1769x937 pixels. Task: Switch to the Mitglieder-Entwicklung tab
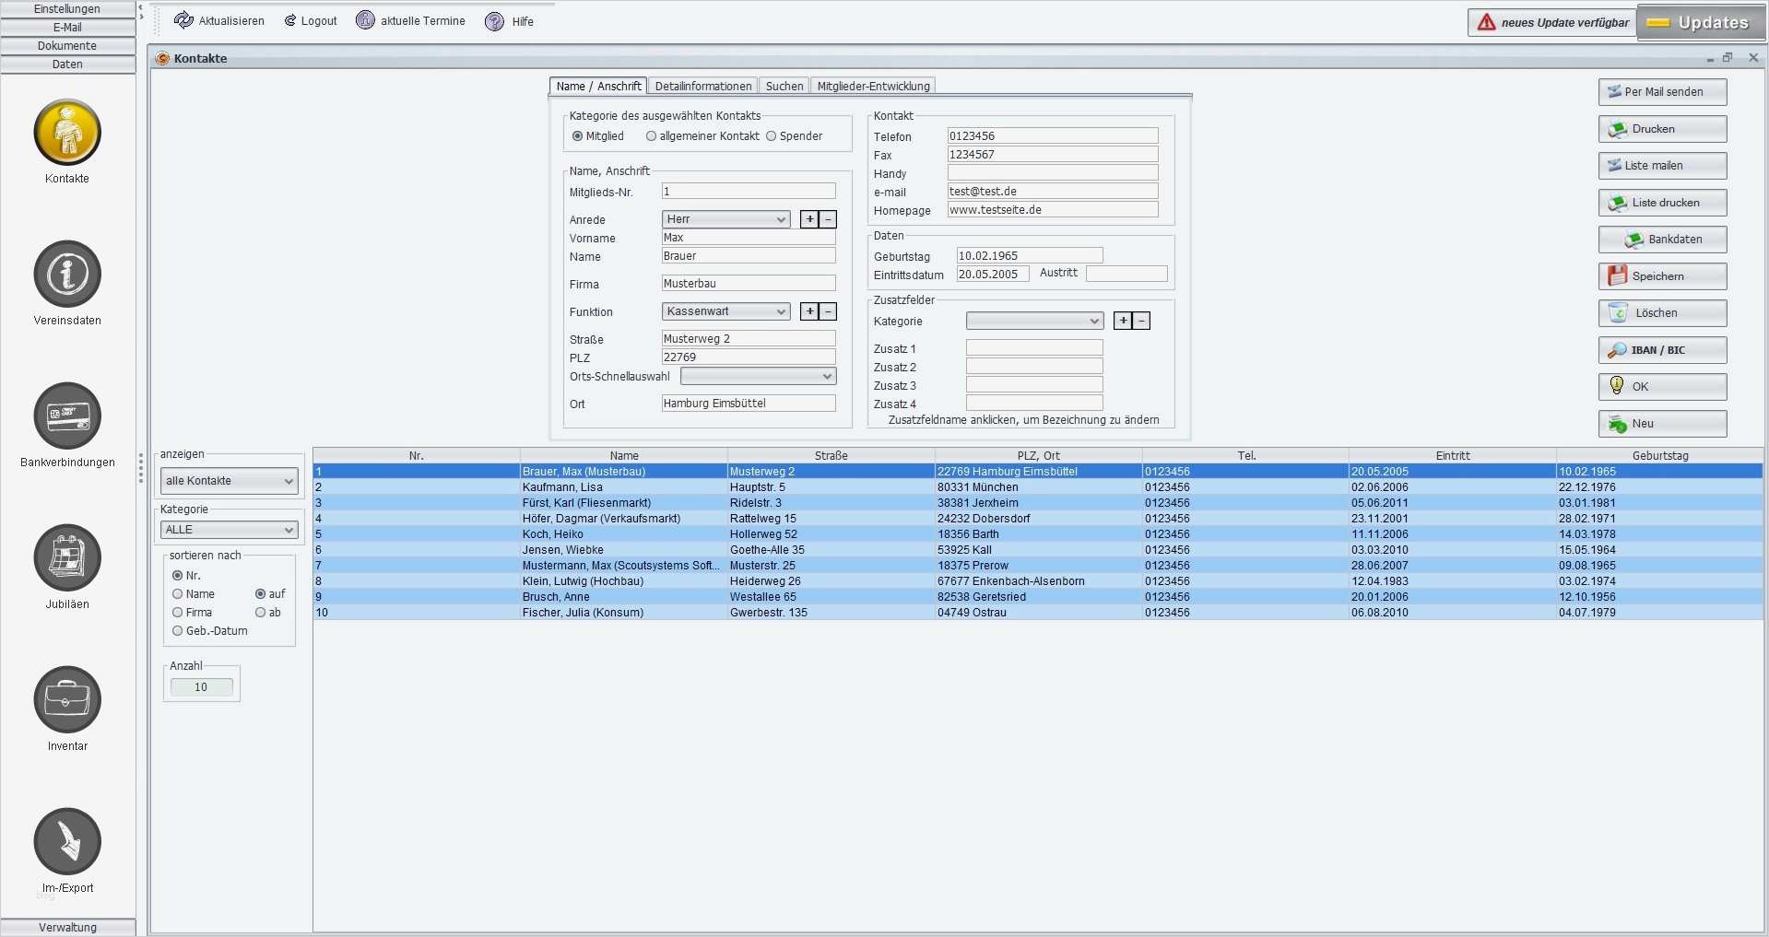[x=874, y=86]
